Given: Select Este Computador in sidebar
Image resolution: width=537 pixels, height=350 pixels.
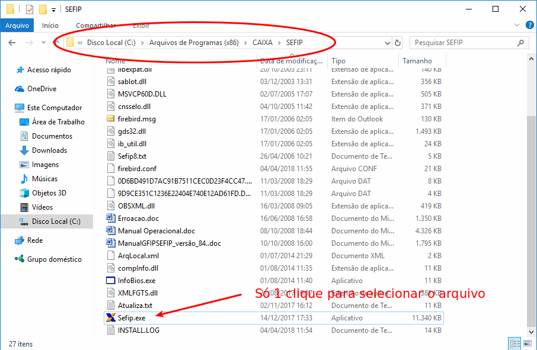Looking at the screenshot, I should (55, 108).
